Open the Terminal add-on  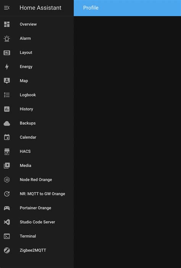pyautogui.click(x=37, y=236)
